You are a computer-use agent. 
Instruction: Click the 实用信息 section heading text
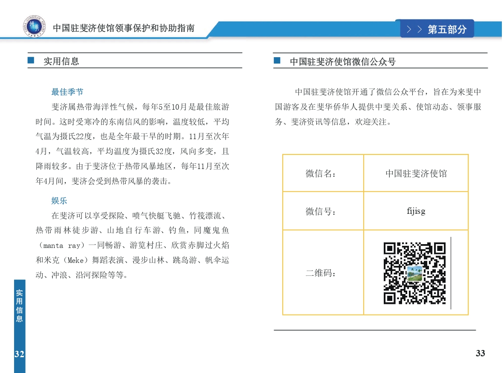pyautogui.click(x=61, y=61)
